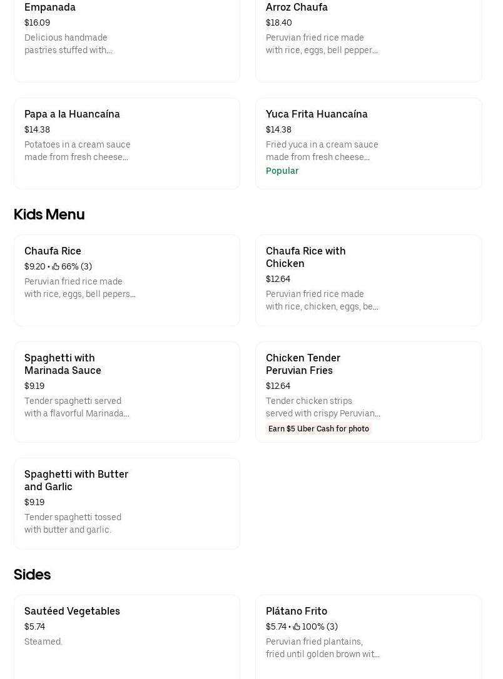Click Spaghetti with Marinada Sauce description
The width and height of the screenshot is (503, 679).
[77, 407]
